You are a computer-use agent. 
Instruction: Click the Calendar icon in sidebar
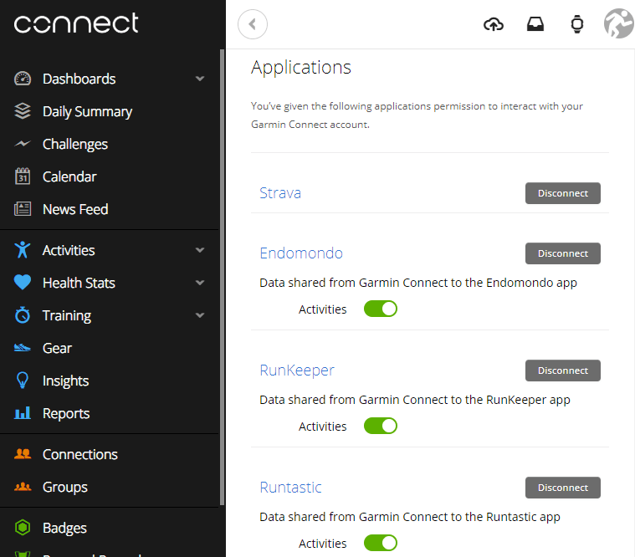pyautogui.click(x=23, y=176)
